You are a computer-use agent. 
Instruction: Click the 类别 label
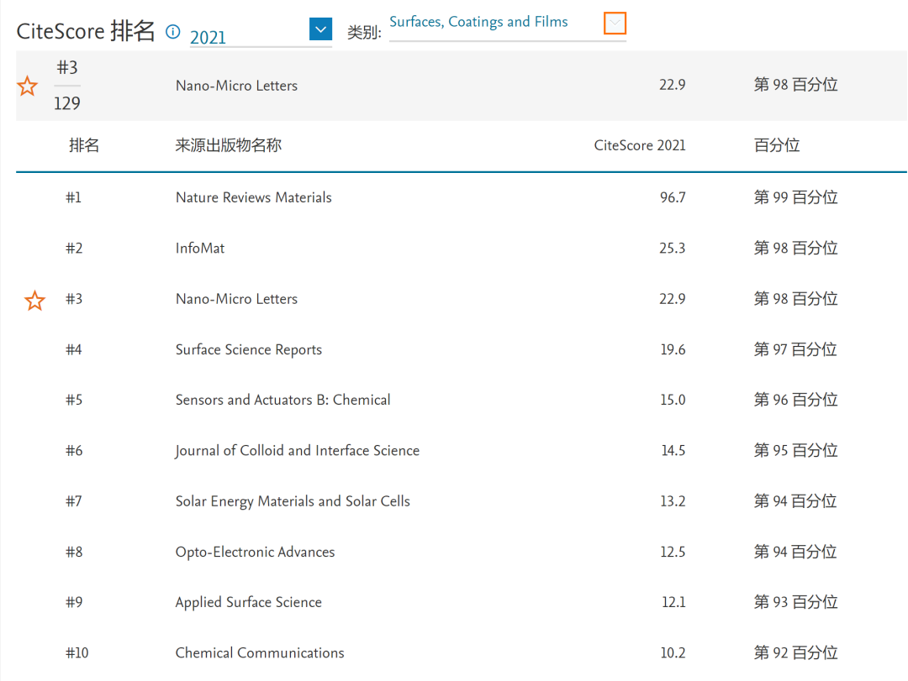364,33
